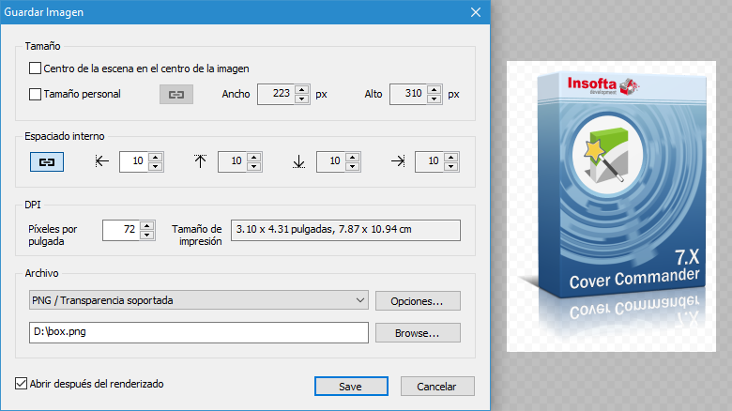The width and height of the screenshot is (732, 411).
Task: Toggle the padding link icon in Espaciado interno
Action: point(47,162)
